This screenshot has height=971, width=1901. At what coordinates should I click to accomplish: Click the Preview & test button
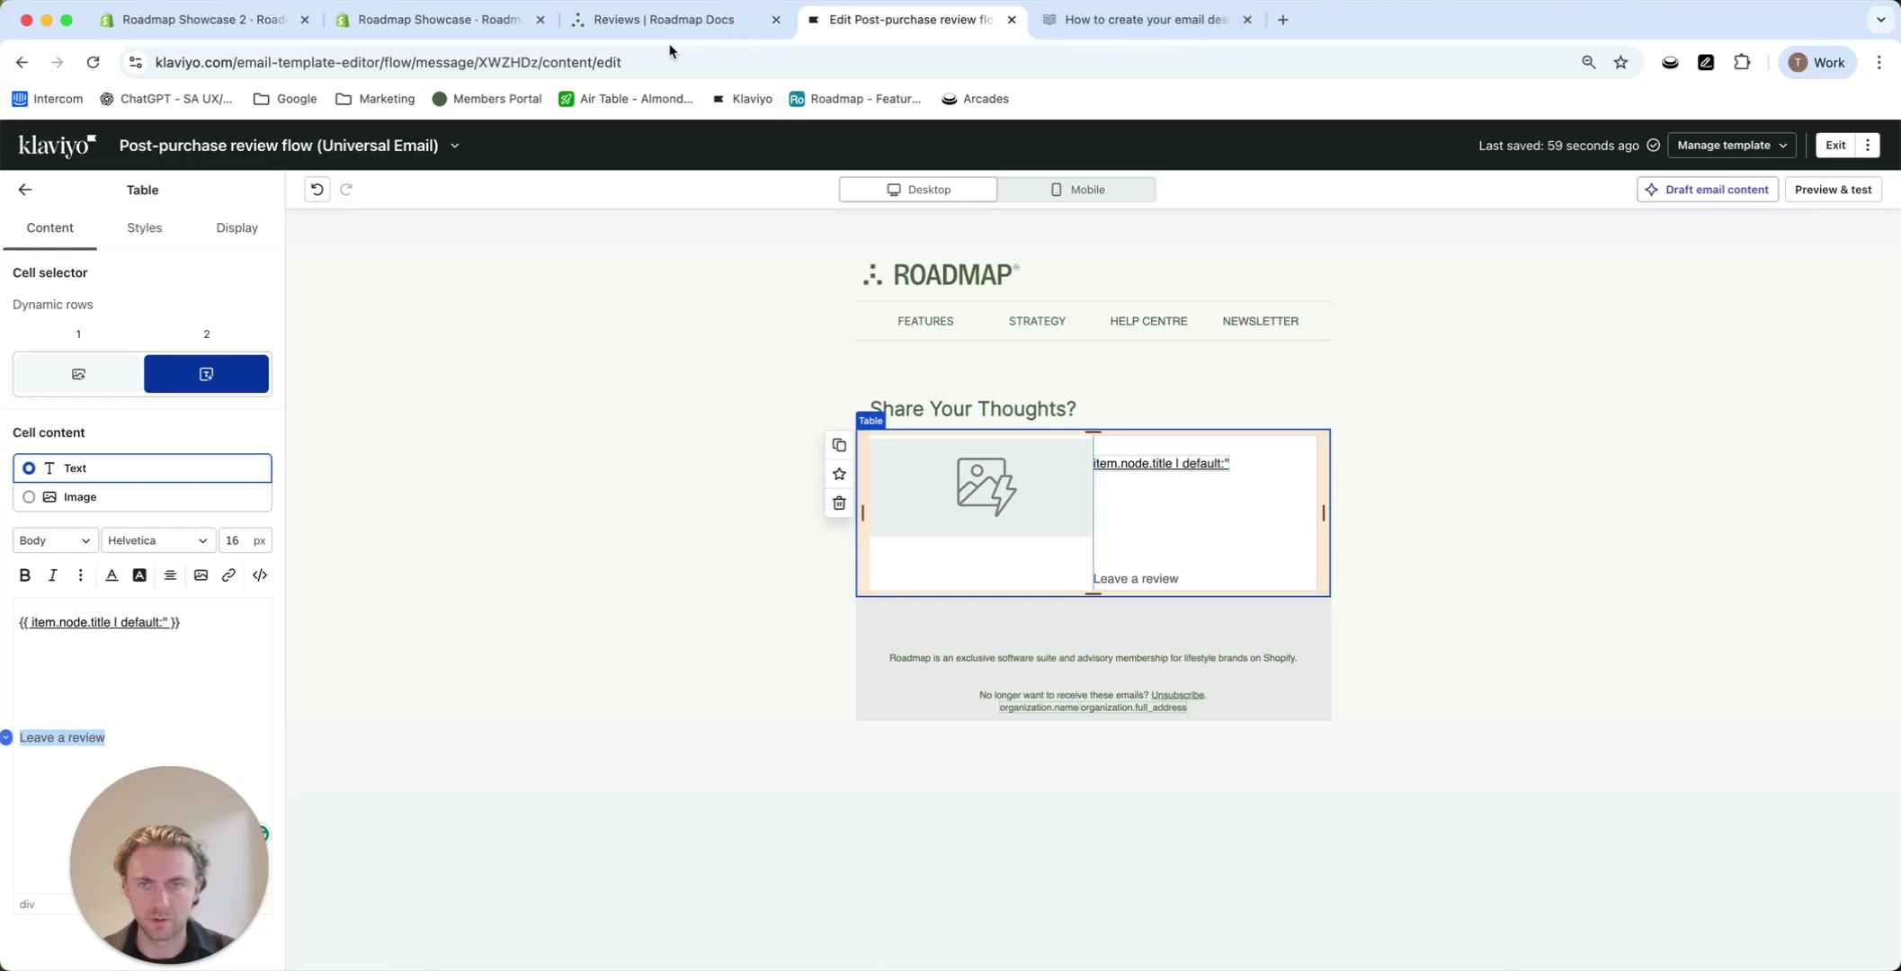(x=1833, y=189)
